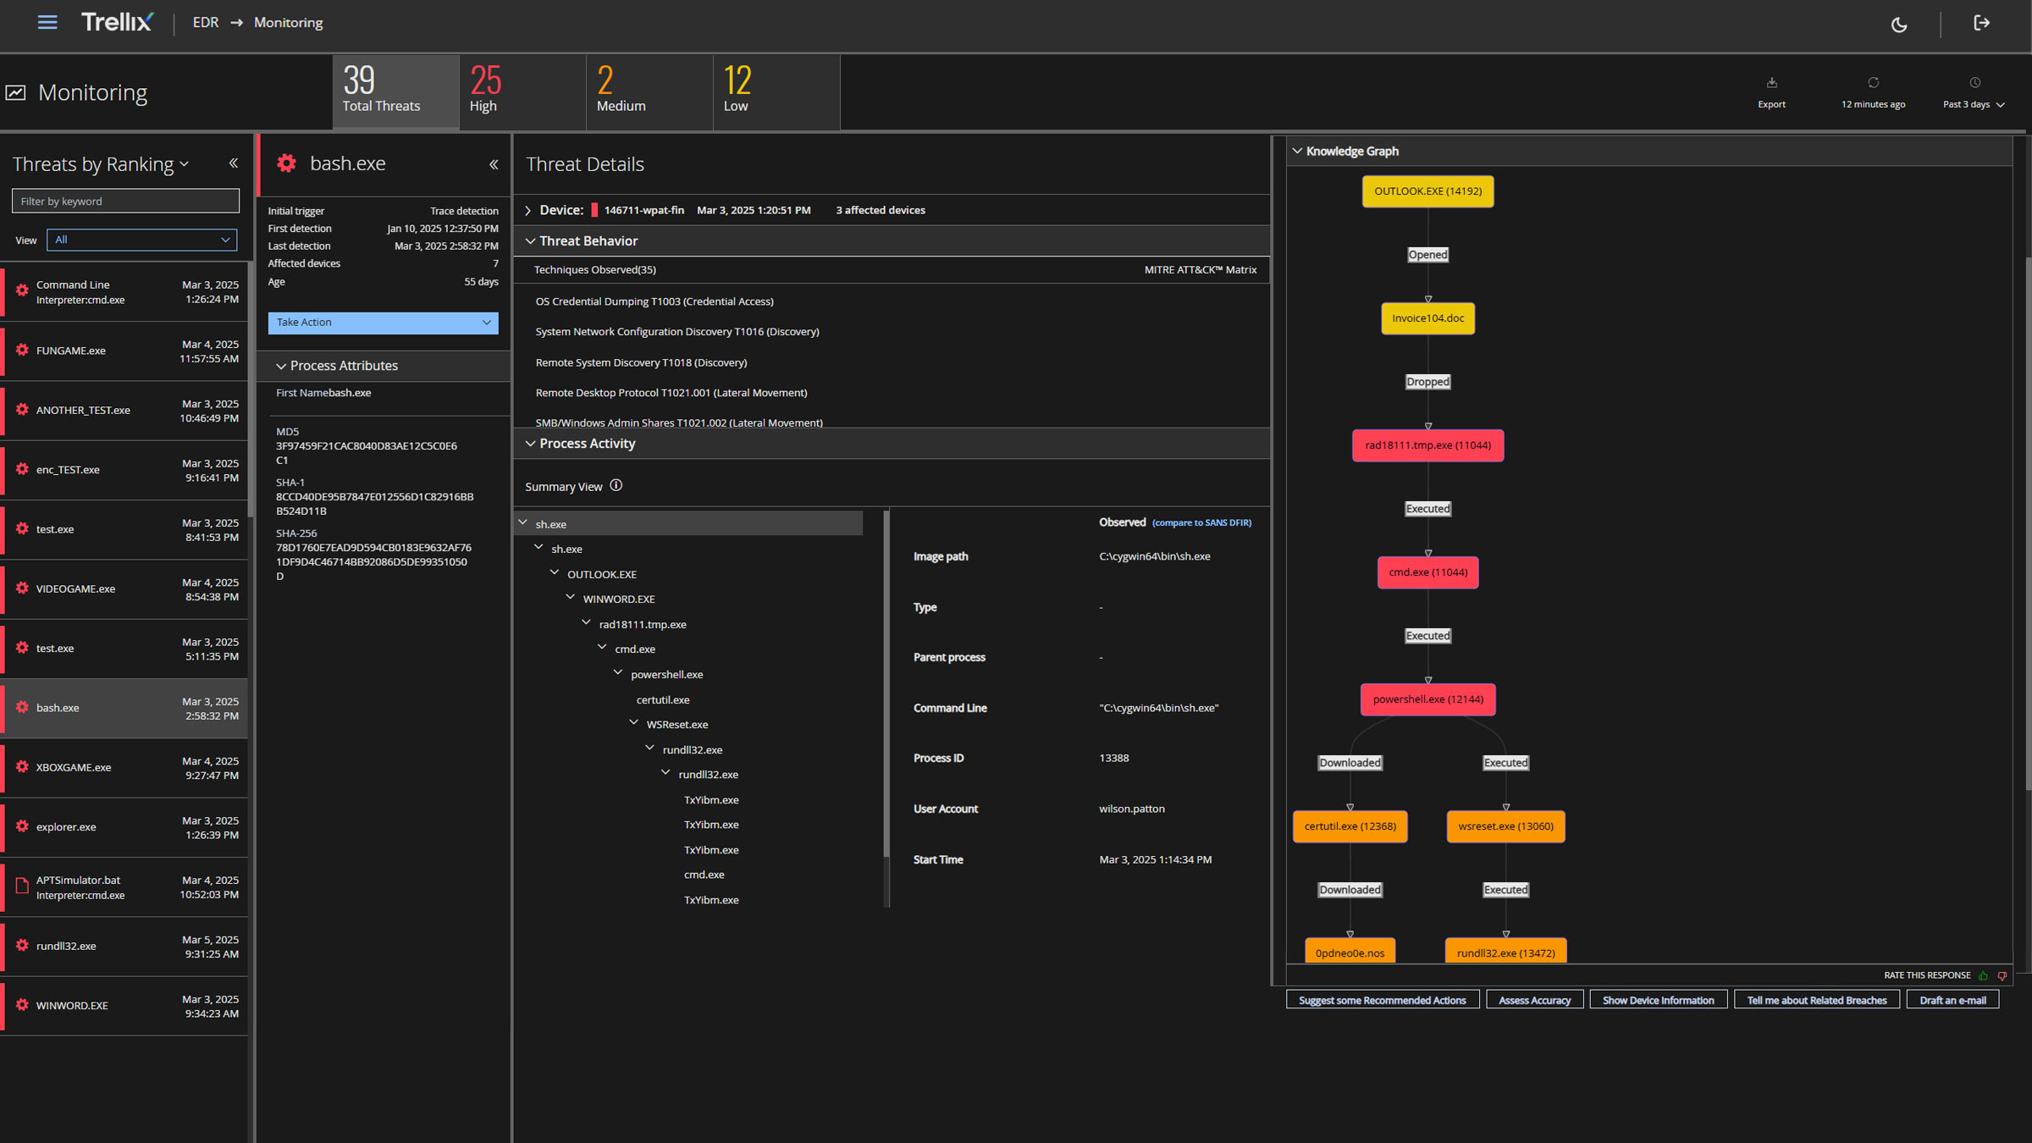Click file icon for APTSimulator.bat
Image resolution: width=2032 pixels, height=1143 pixels.
22,886
